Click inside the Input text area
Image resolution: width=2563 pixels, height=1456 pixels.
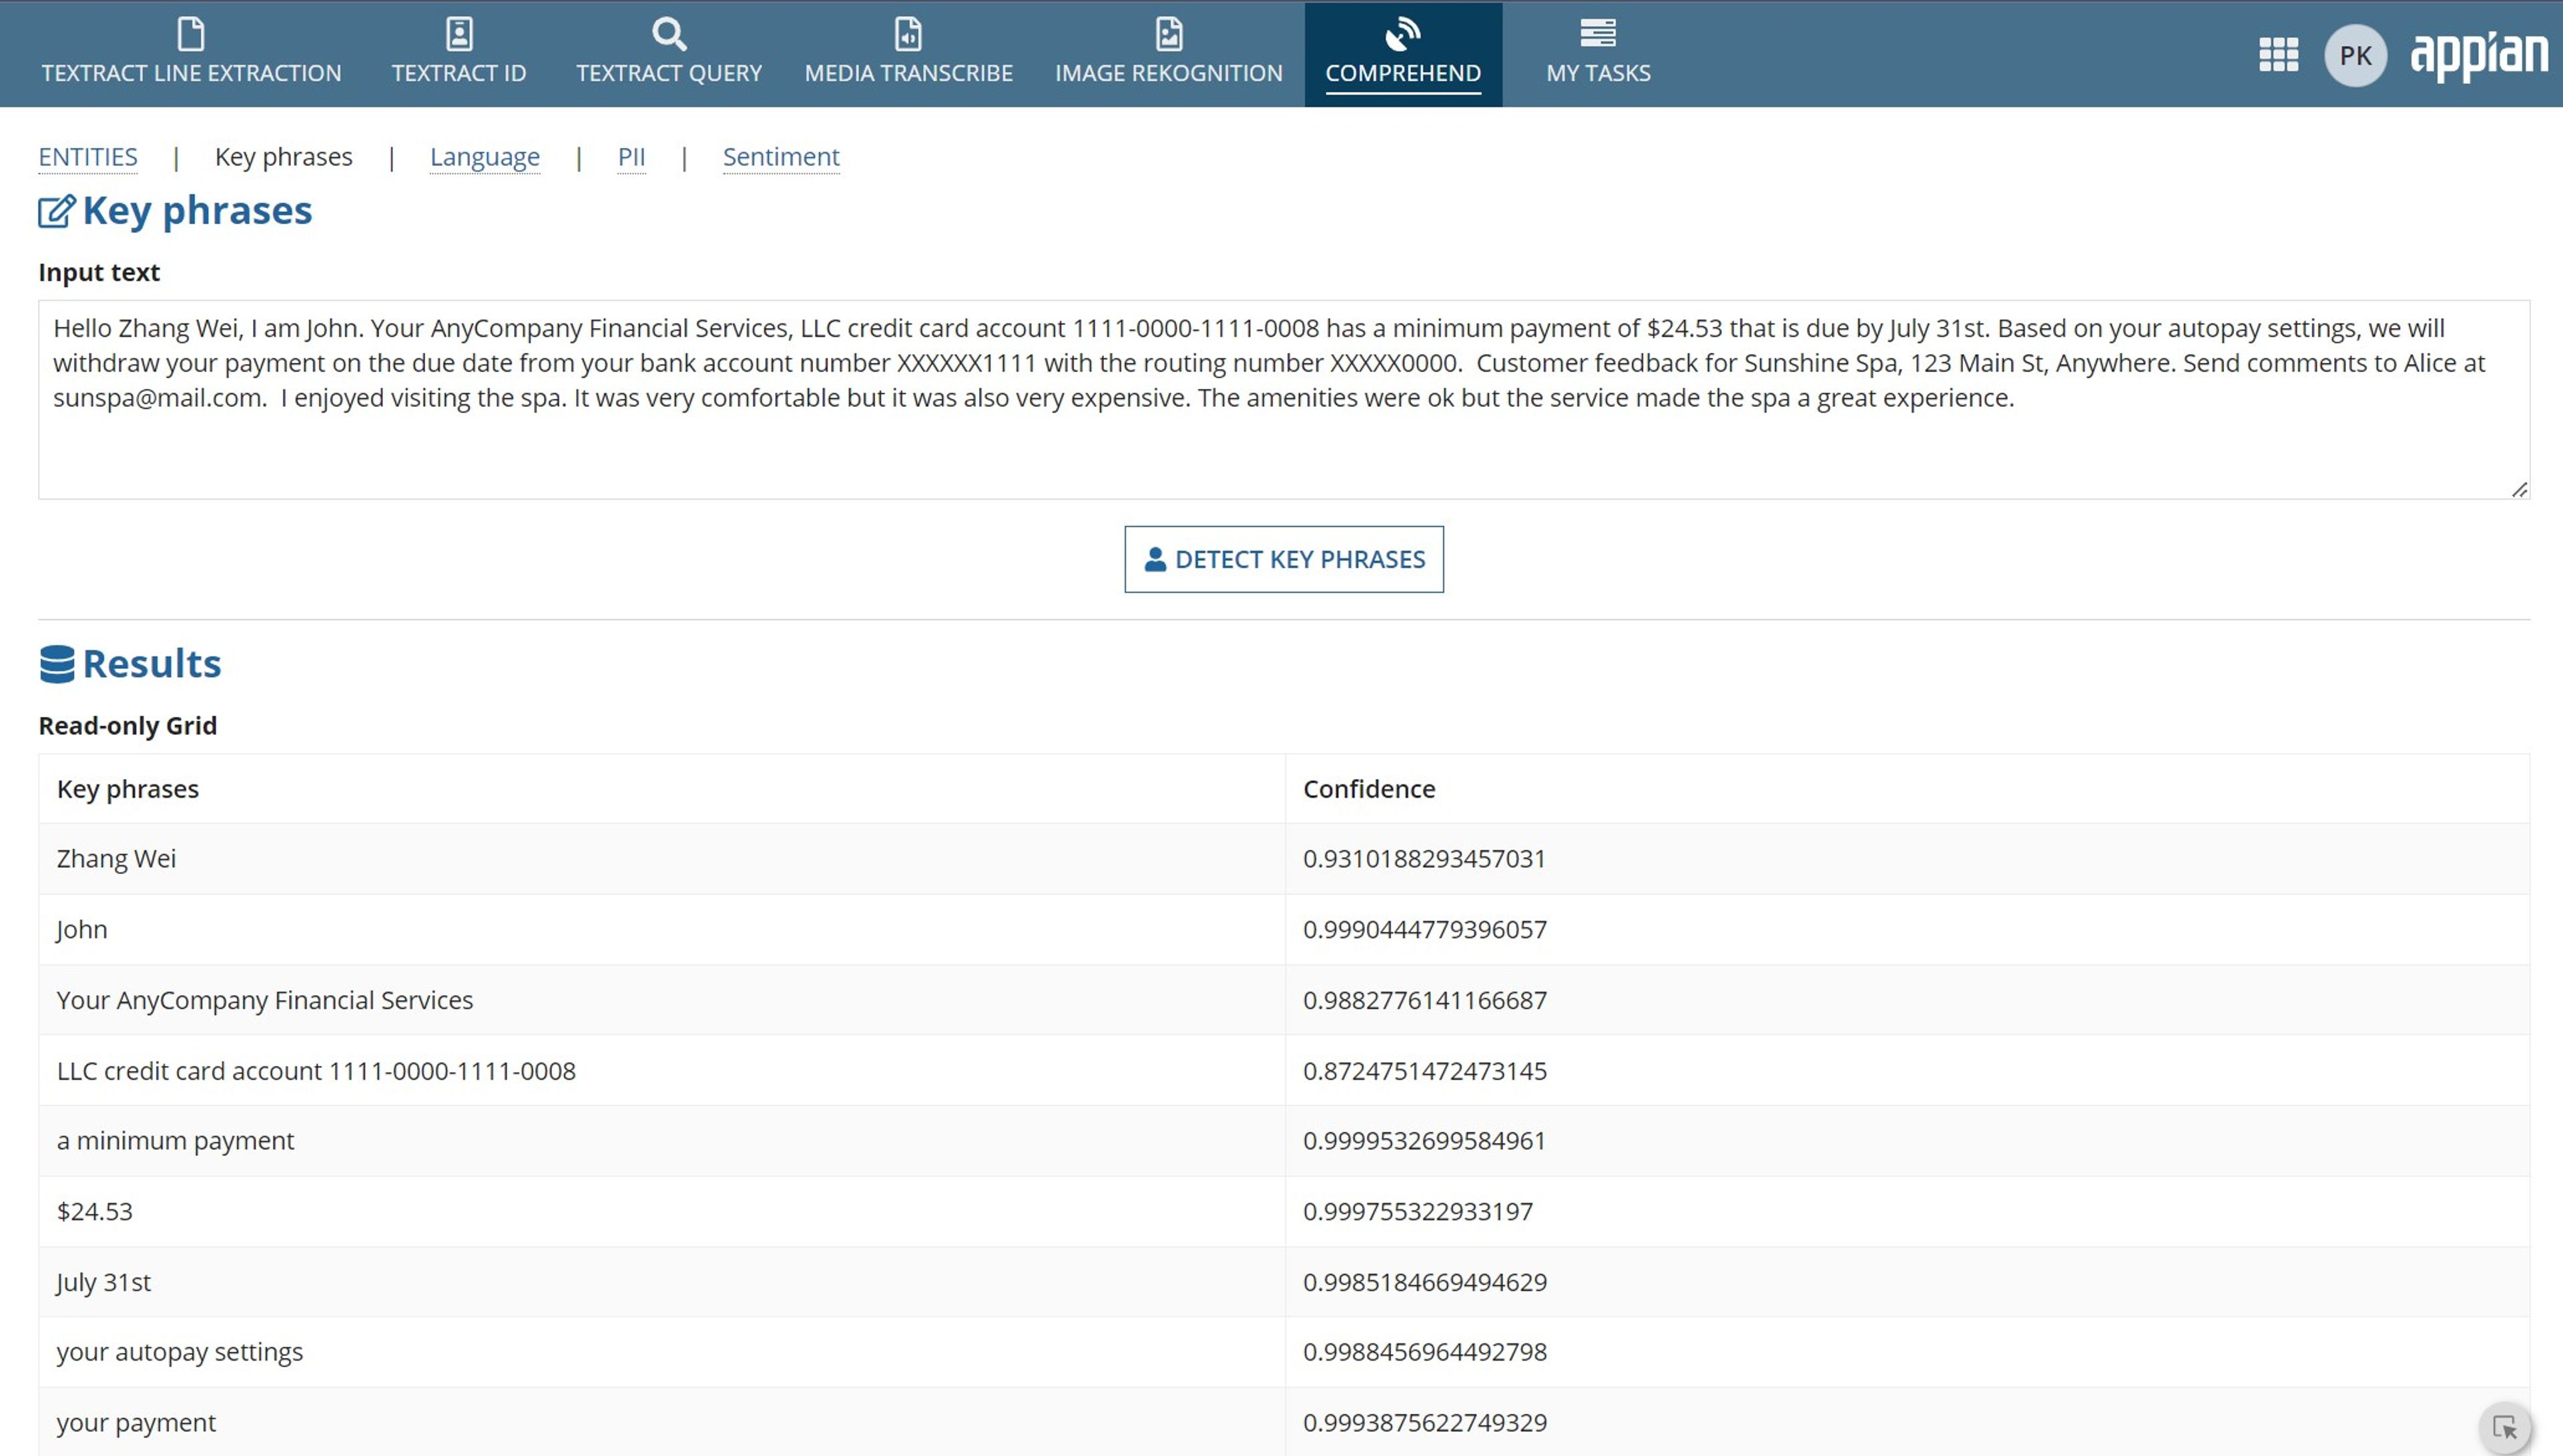tap(1284, 399)
